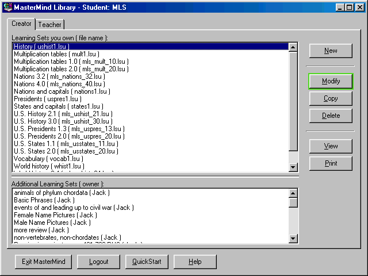Click the Delete button
368x276 pixels.
click(331, 116)
